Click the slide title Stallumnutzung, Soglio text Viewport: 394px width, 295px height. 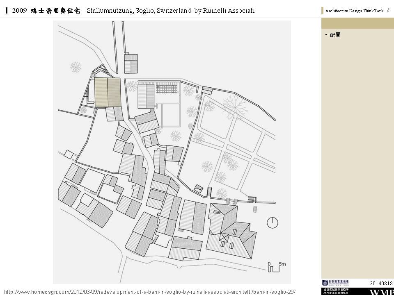coord(170,11)
